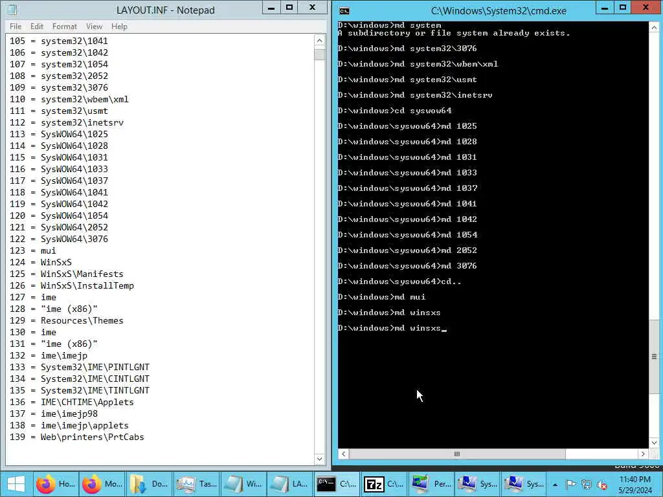The image size is (663, 497).
Task: Close the cmd.exe window
Action: pos(646,8)
